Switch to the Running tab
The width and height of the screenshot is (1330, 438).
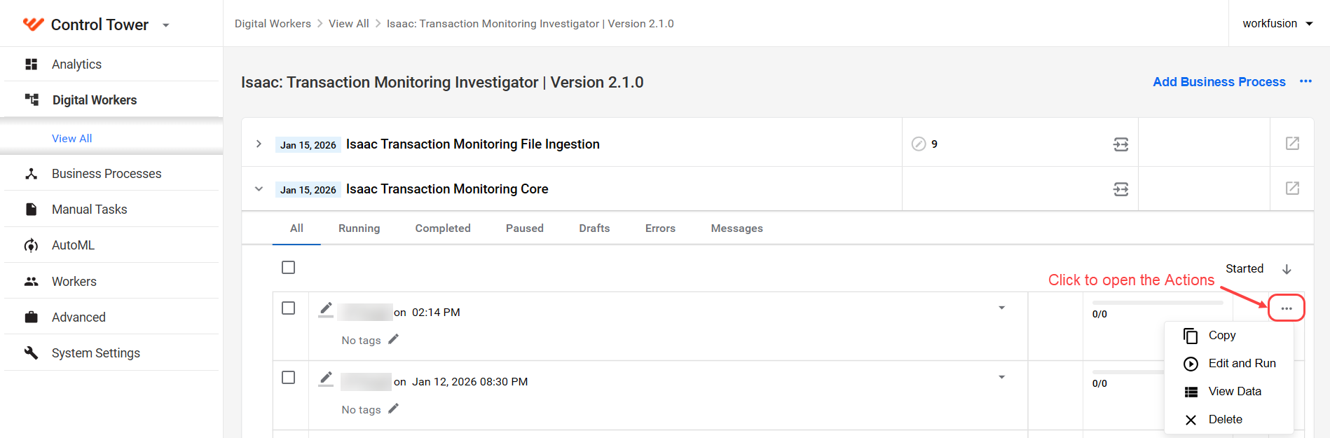(359, 228)
